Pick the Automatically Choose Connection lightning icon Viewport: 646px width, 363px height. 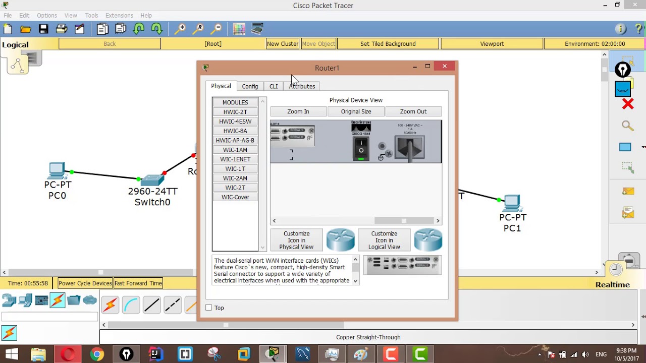110,305
